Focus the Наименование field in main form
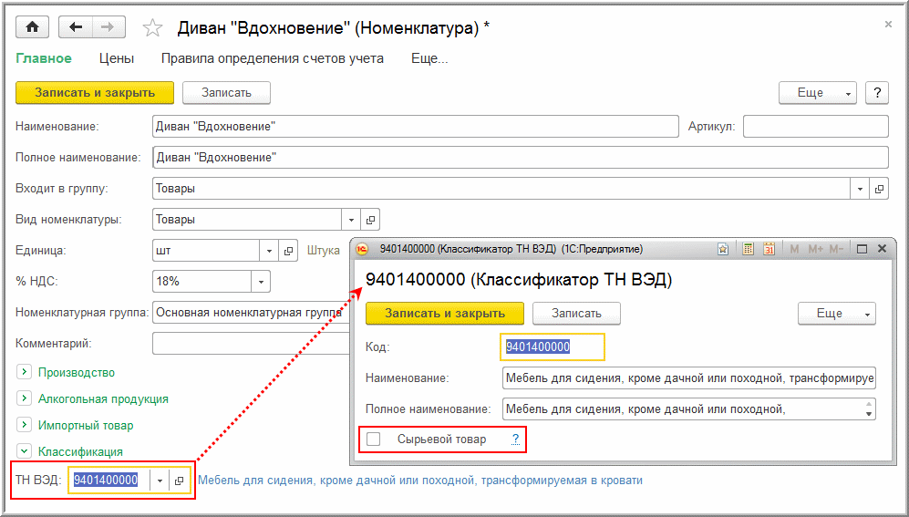The width and height of the screenshot is (909, 517). 415,127
